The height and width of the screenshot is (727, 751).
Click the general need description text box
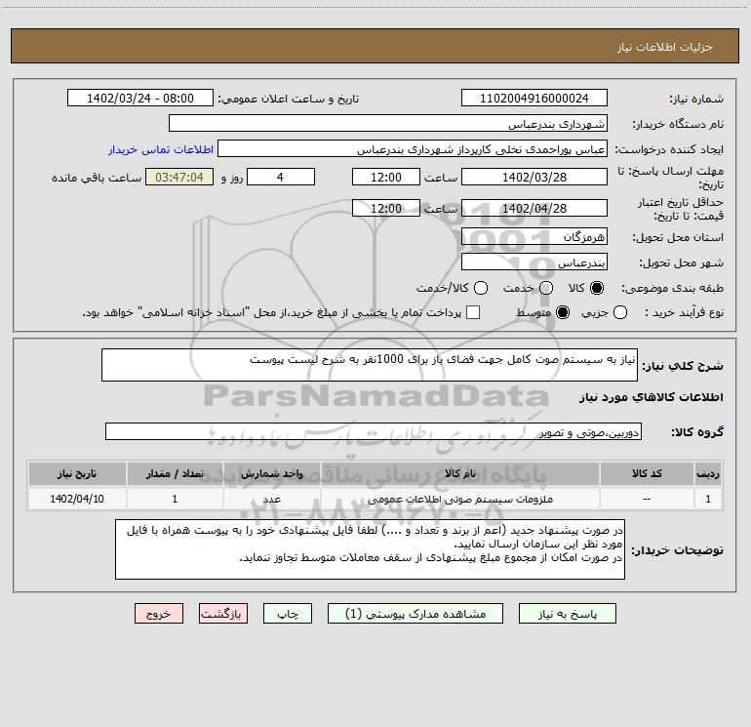coord(370,365)
